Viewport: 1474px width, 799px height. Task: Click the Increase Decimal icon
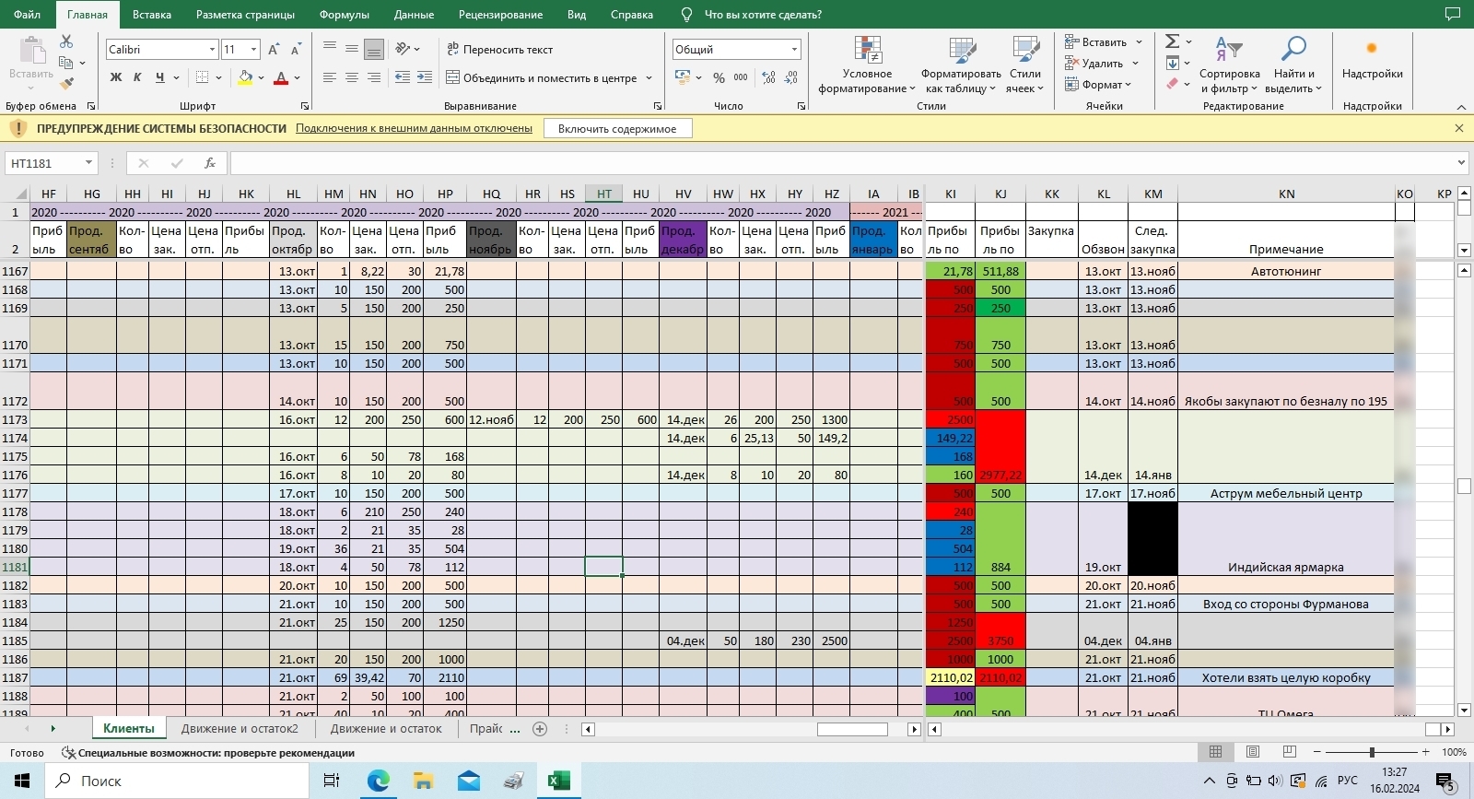(x=769, y=77)
